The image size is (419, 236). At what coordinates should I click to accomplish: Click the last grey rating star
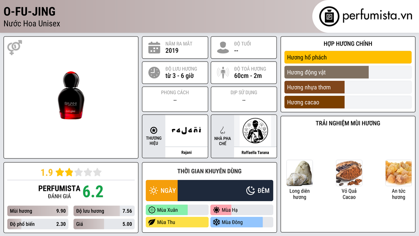tap(97, 172)
